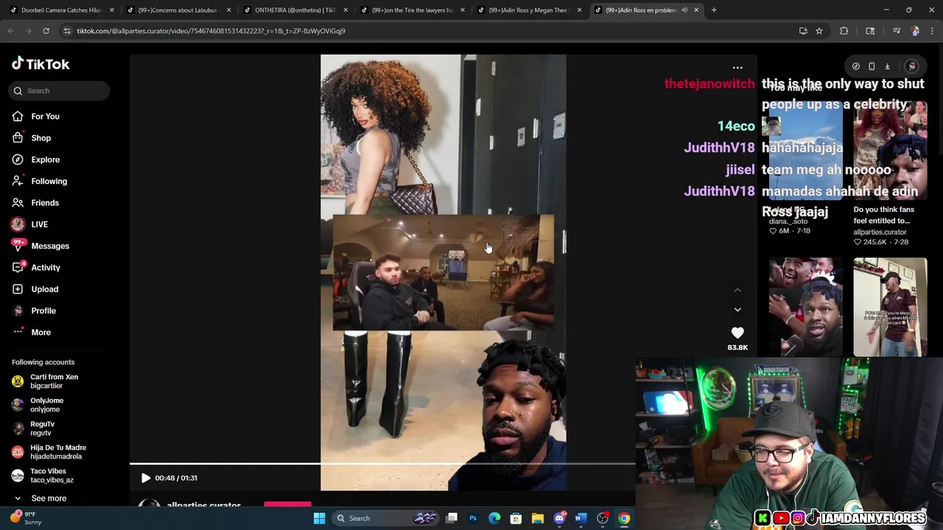The width and height of the screenshot is (943, 530).
Task: Open Microsoft Word from taskbar
Action: pos(581,518)
